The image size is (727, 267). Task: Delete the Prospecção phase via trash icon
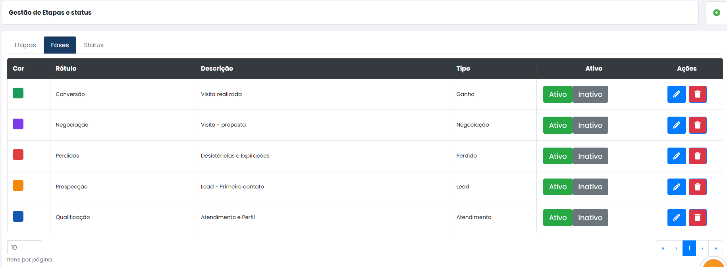698,187
